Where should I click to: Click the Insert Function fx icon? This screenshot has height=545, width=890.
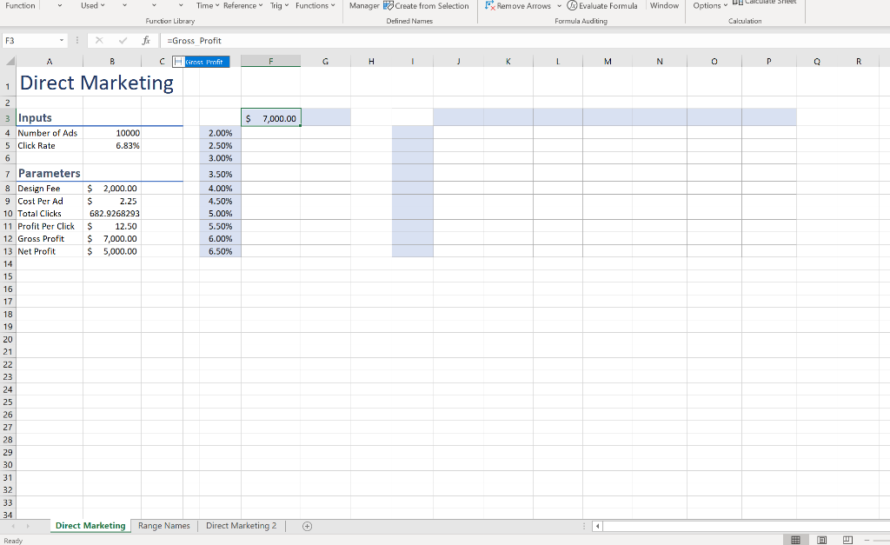(x=146, y=40)
